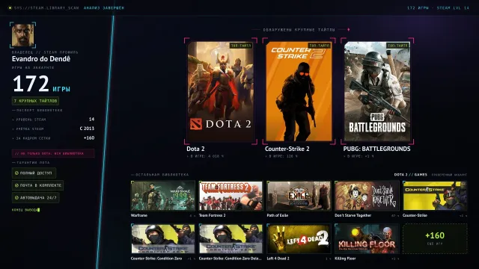The image size is (479, 269).
Task: Select the PUBG: BATTLEGROUNDS cover card
Action: 377,91
